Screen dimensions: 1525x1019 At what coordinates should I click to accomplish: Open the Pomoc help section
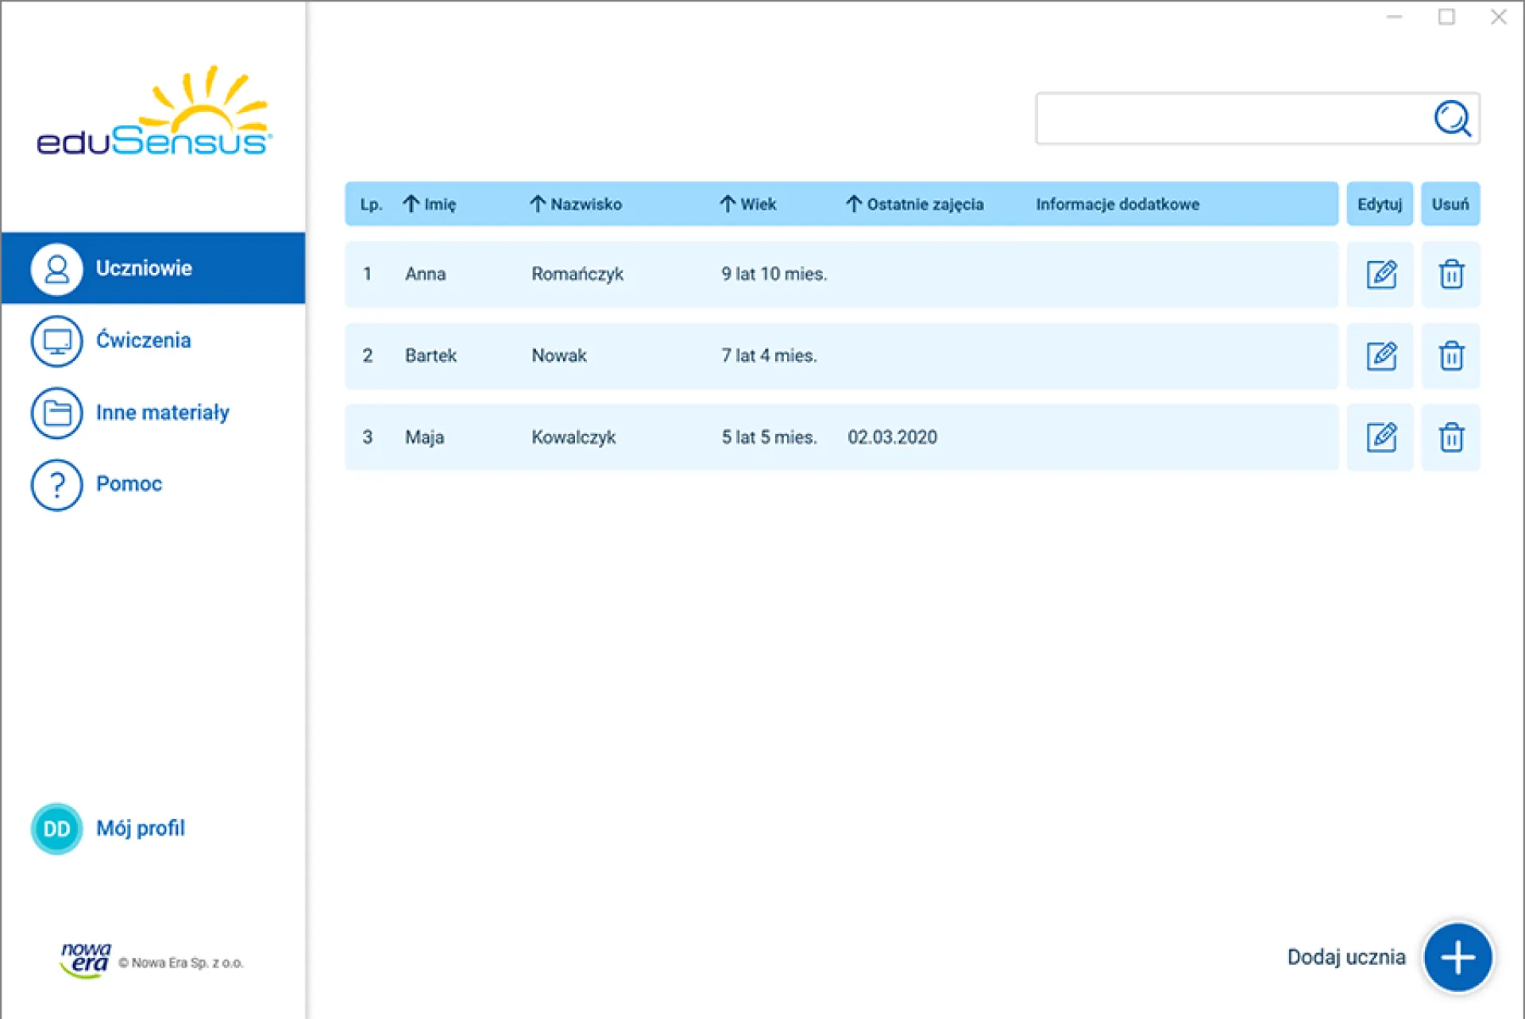[x=129, y=484]
